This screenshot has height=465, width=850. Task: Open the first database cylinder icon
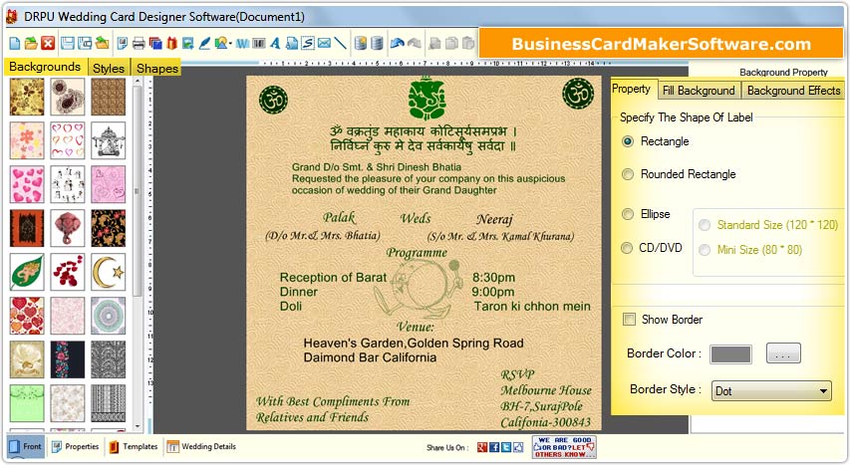pos(361,44)
